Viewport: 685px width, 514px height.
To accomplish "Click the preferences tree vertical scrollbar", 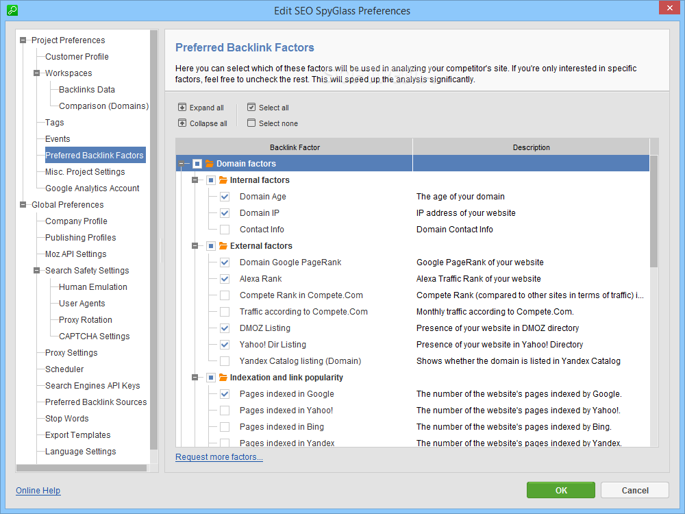I will pos(153,239).
